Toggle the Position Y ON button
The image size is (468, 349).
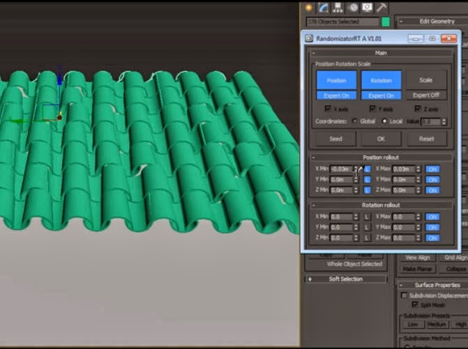pos(432,180)
